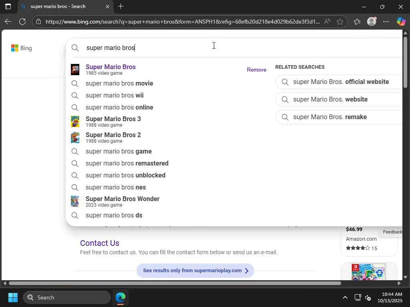The height and width of the screenshot is (307, 410).
Task: Open the Windows Start menu
Action: pos(13,297)
